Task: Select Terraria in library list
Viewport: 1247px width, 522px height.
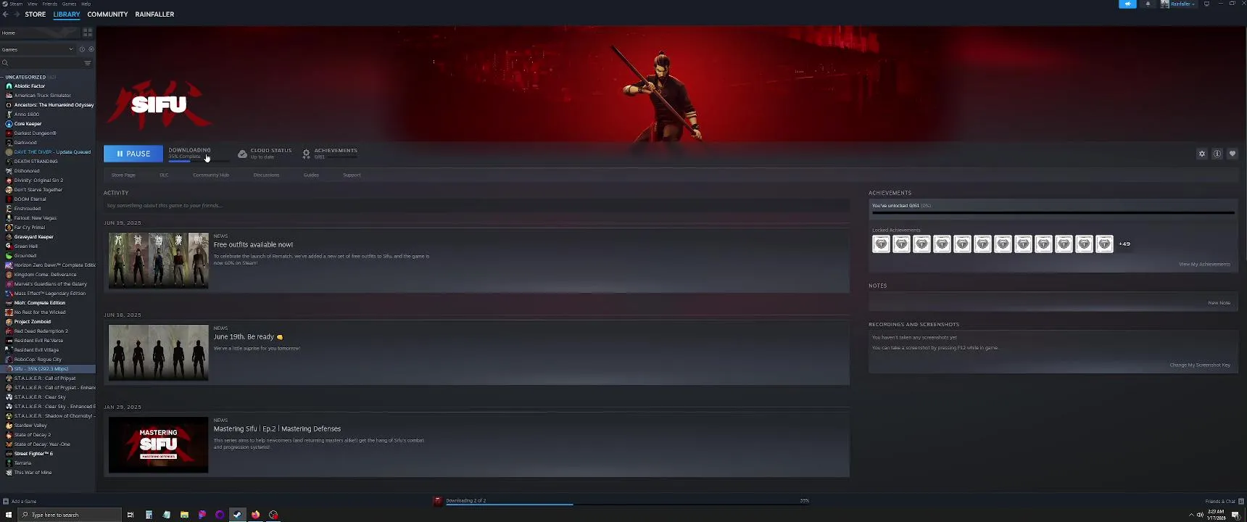Action: click(x=48, y=463)
